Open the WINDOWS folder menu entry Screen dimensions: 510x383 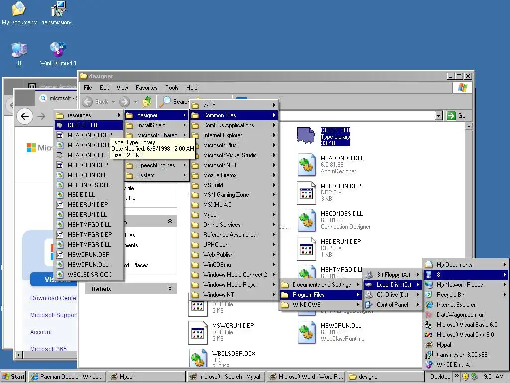tap(321, 305)
